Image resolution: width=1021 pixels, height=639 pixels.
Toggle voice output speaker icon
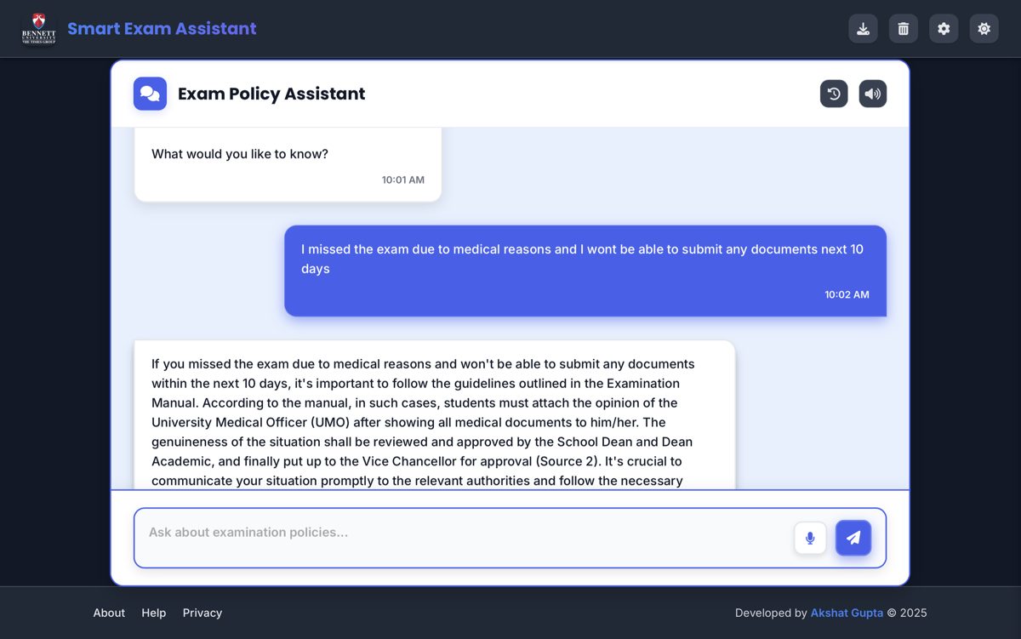click(873, 94)
